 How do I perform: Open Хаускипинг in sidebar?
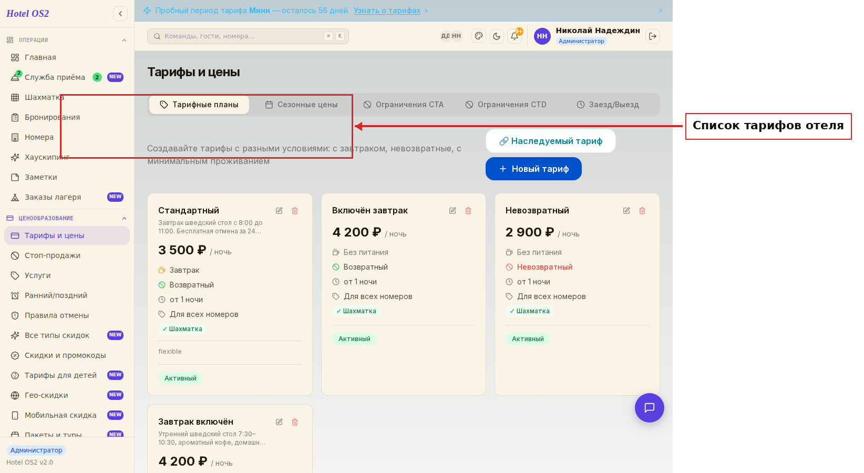[x=67, y=157]
